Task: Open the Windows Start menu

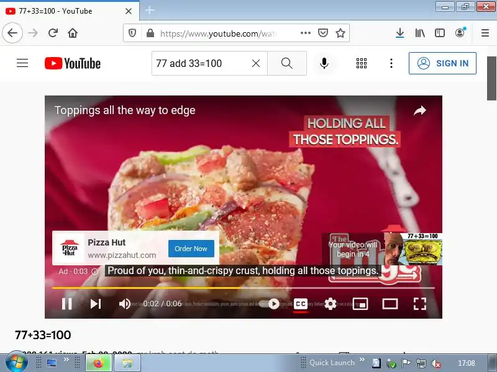Action: (x=16, y=363)
